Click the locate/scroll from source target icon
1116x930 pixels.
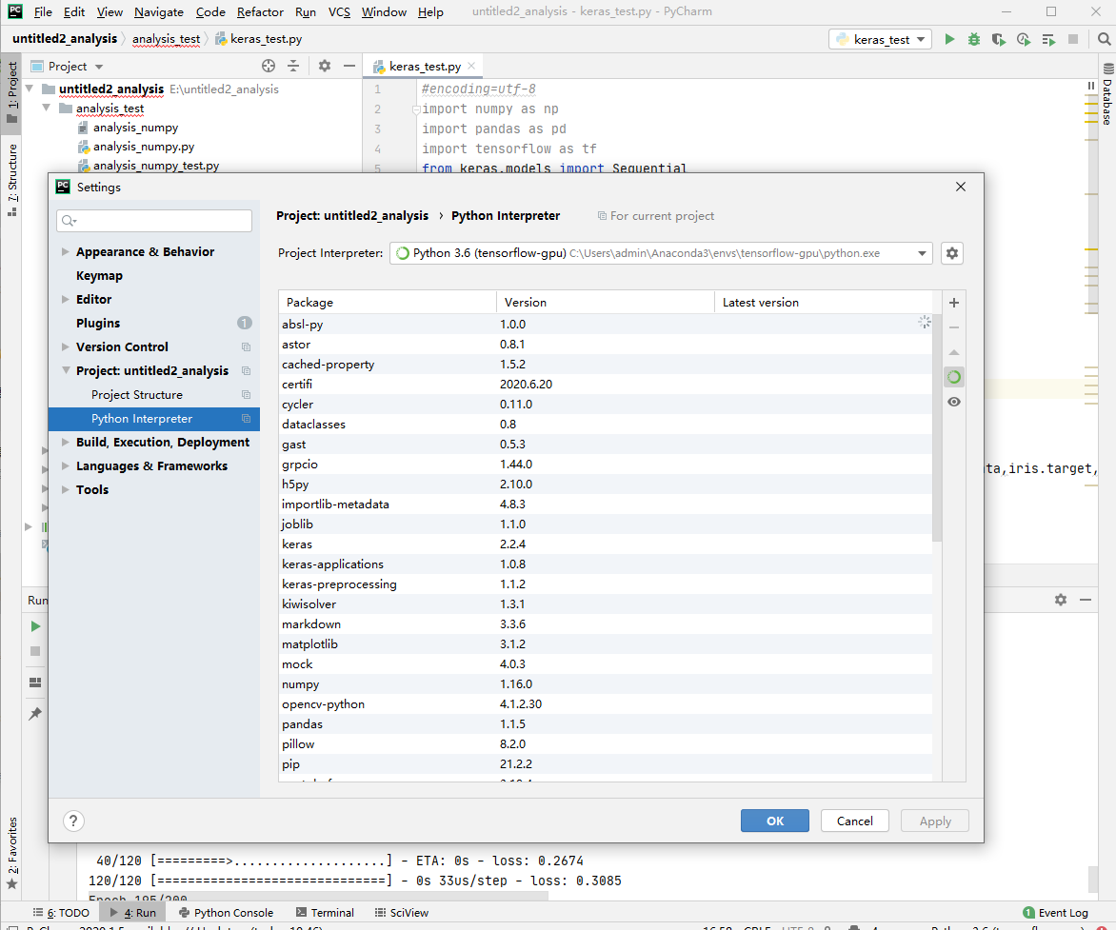coord(269,66)
